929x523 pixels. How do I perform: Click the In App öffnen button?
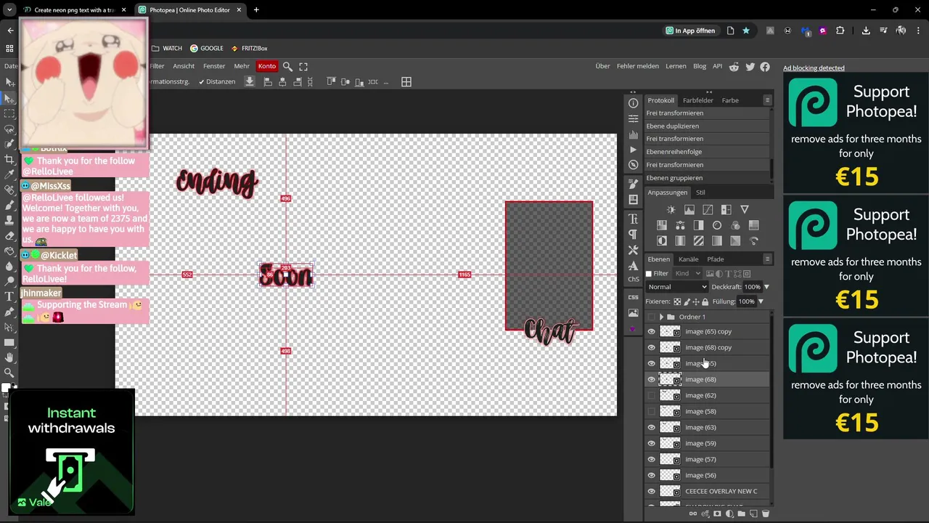click(690, 31)
